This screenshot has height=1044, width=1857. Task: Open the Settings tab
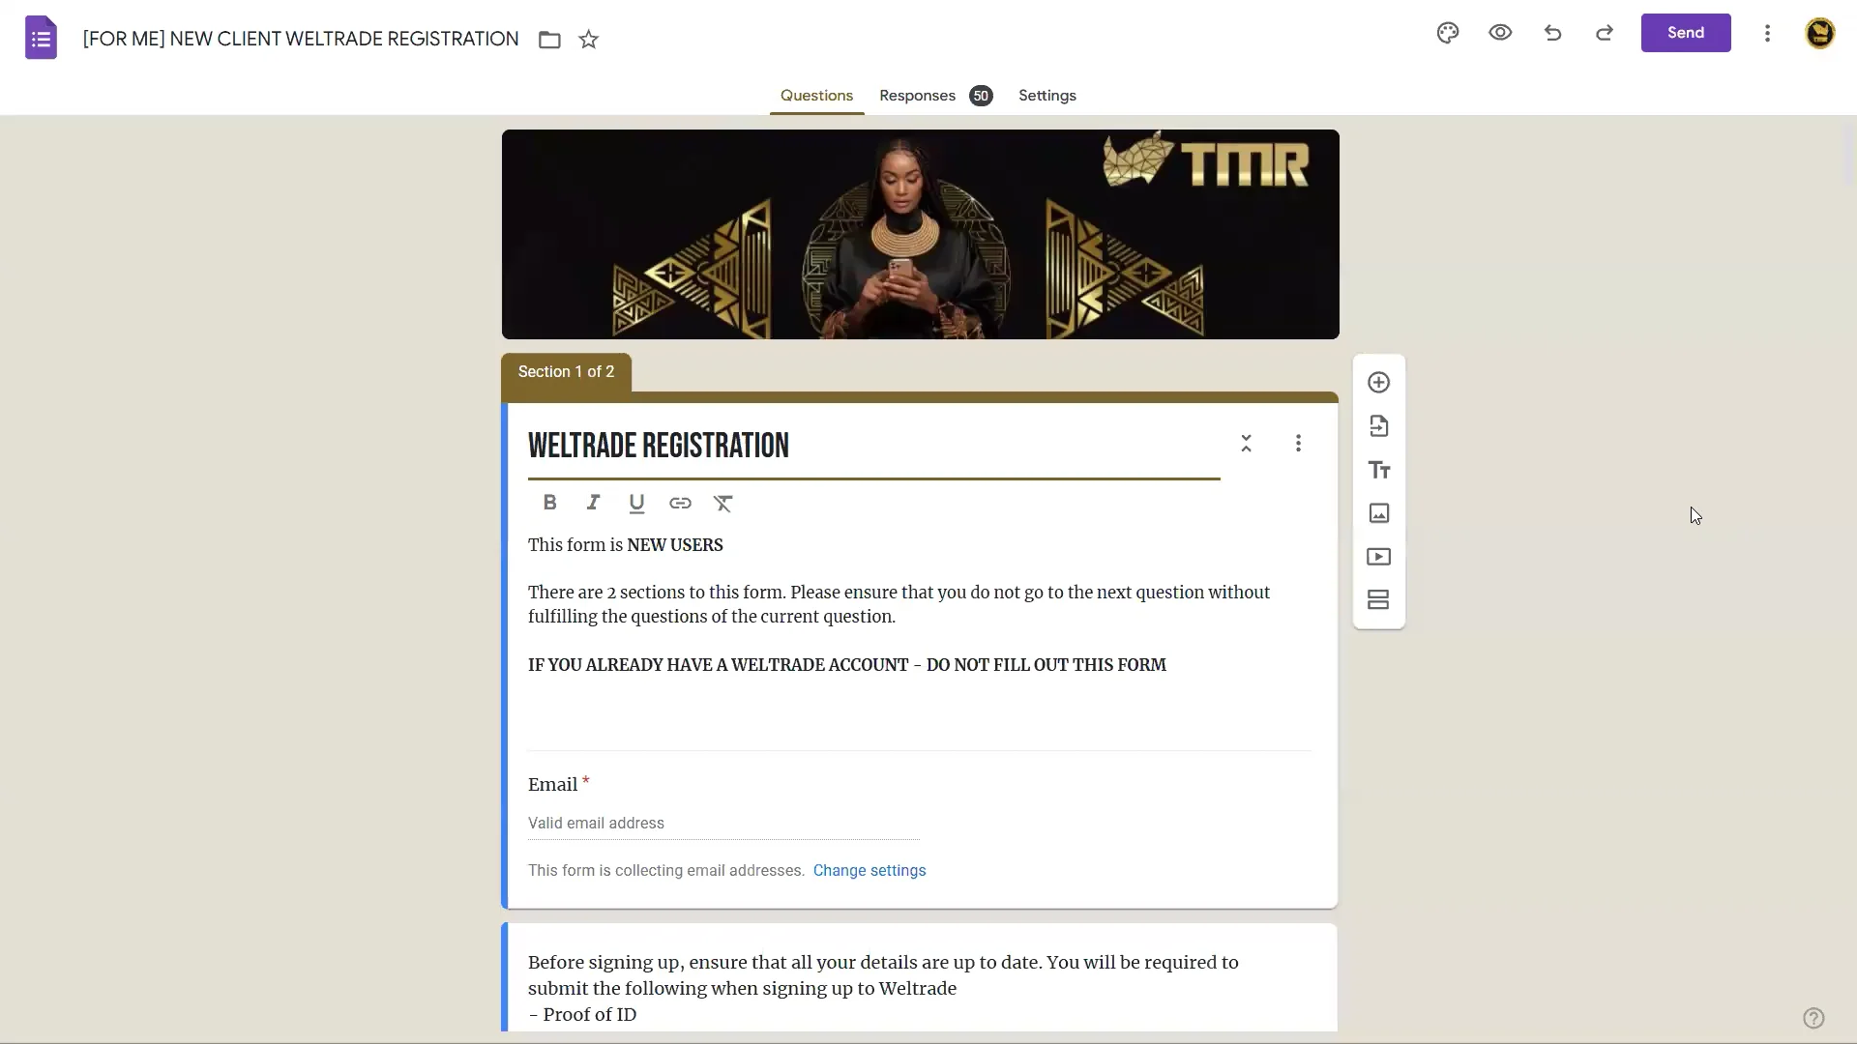[1047, 96]
